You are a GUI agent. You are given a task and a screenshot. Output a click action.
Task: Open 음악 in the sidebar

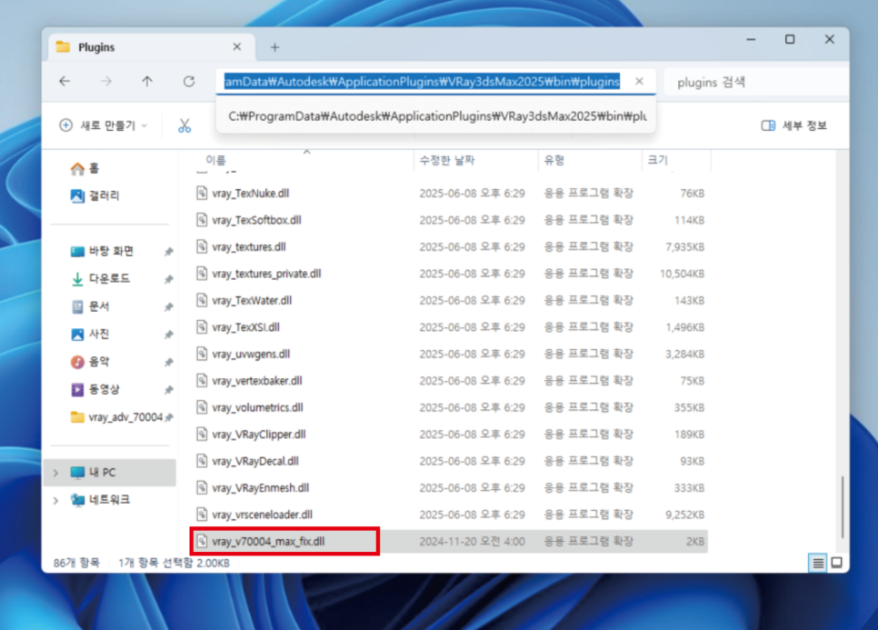[x=111, y=362]
